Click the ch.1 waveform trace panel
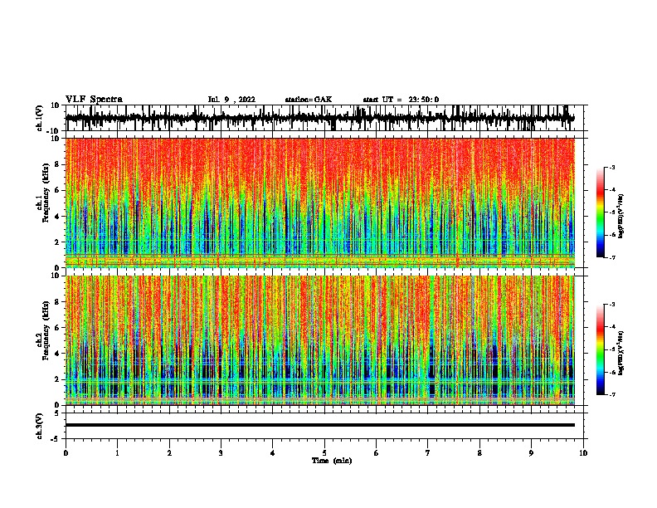Image resolution: width=657 pixels, height=508 pixels. pos(326,118)
